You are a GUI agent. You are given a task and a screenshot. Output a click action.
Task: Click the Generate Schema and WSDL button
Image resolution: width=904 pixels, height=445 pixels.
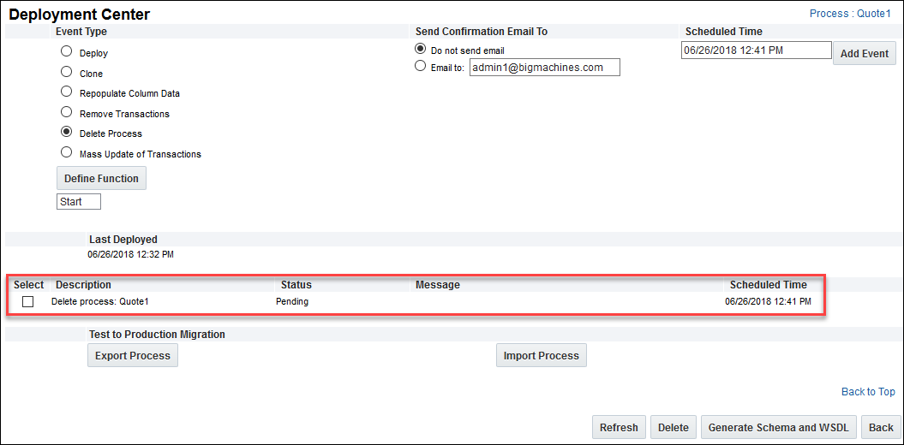coord(778,428)
